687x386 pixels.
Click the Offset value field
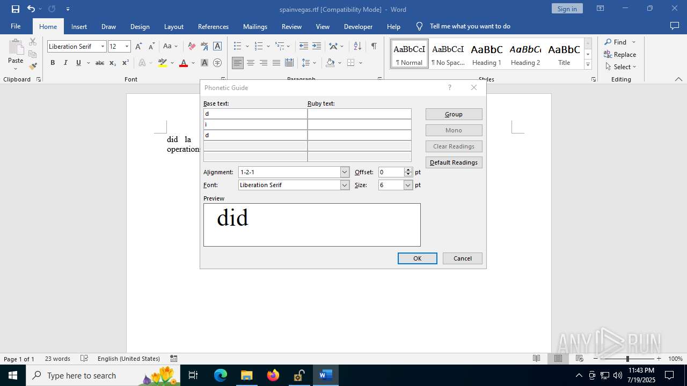click(x=391, y=172)
